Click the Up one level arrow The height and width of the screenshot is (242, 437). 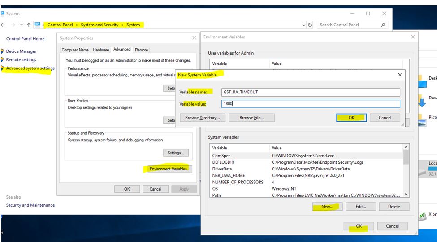coord(29,25)
